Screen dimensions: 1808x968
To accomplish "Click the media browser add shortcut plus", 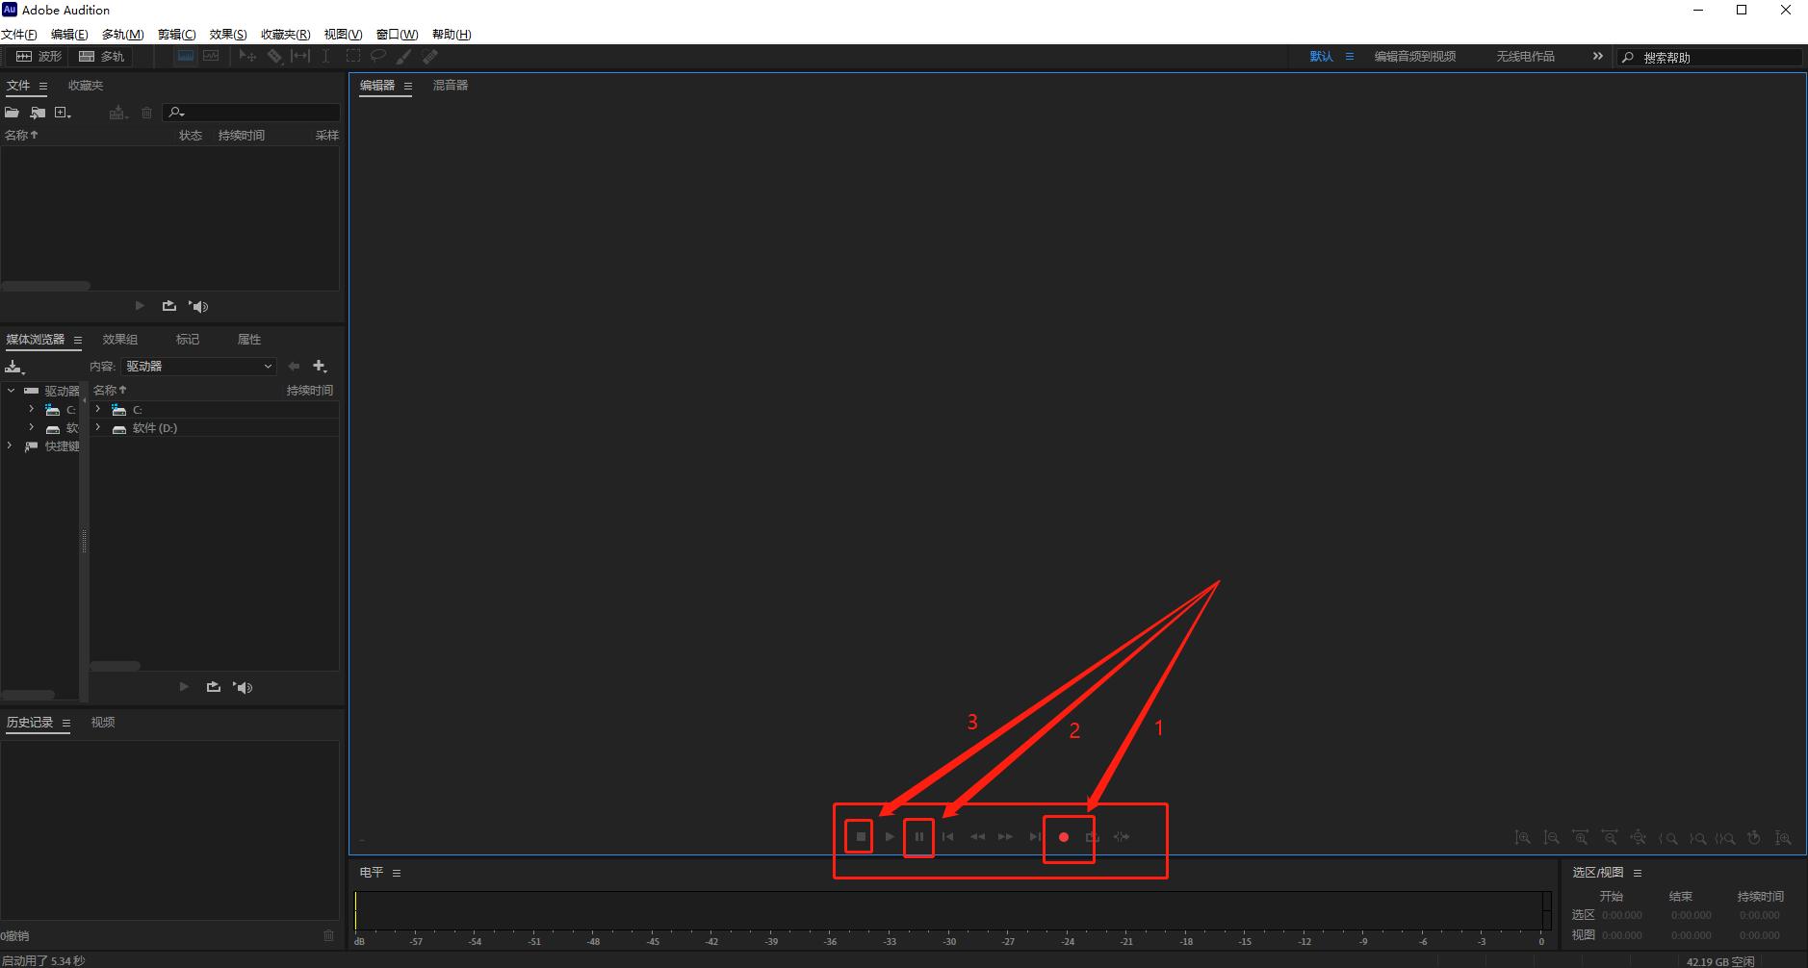I will (320, 367).
